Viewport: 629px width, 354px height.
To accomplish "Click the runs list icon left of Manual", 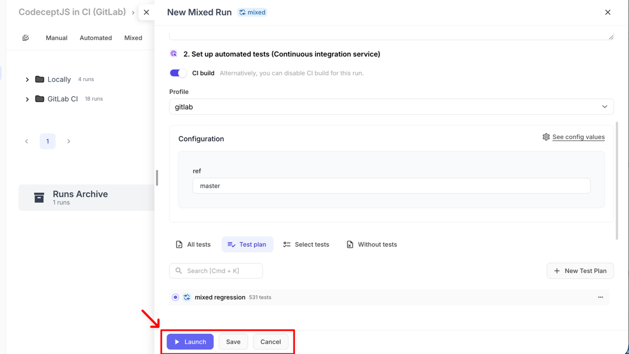I will [x=26, y=38].
